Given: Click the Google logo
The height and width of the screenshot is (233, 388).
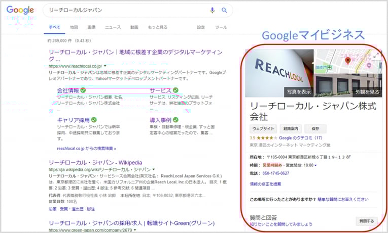Looking at the screenshot, I should [x=20, y=10].
